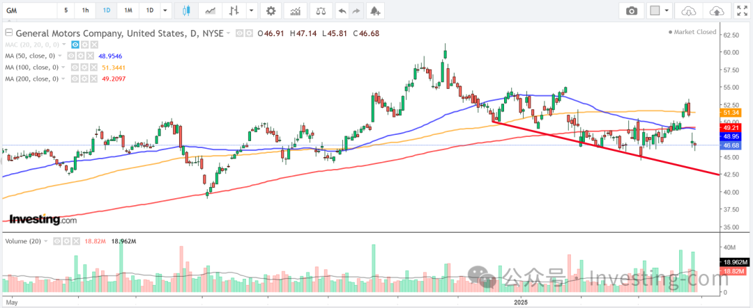The height and width of the screenshot is (308, 753).
Task: Load chart layout from cloud
Action: (688, 10)
